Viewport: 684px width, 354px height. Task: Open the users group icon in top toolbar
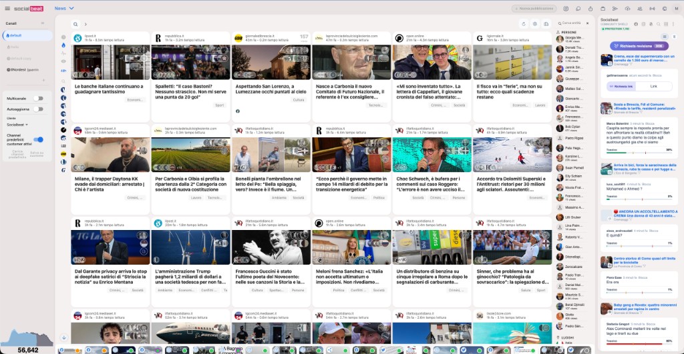[x=640, y=8]
